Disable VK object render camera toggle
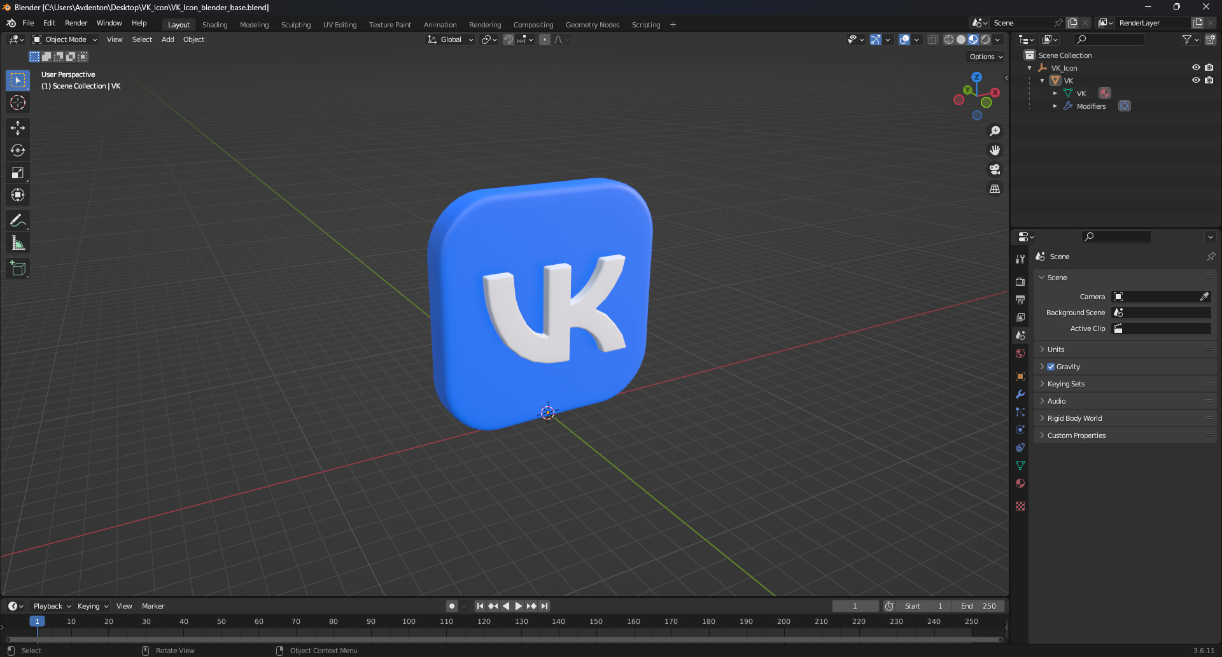This screenshot has height=657, width=1222. point(1209,80)
